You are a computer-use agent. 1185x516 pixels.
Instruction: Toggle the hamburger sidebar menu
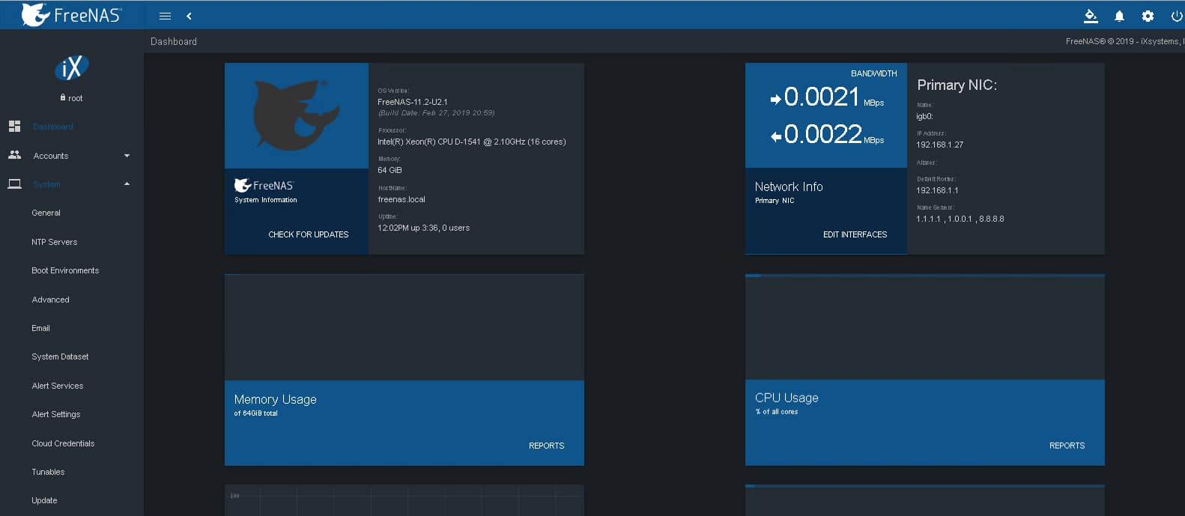[x=166, y=16]
